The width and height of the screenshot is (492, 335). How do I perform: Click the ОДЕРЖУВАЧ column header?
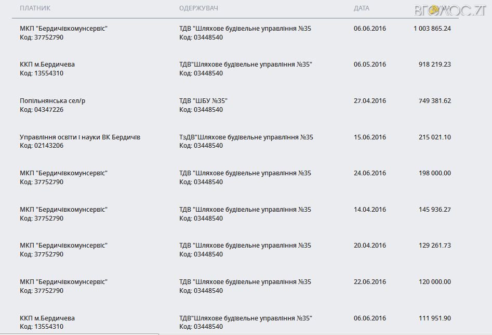[198, 9]
